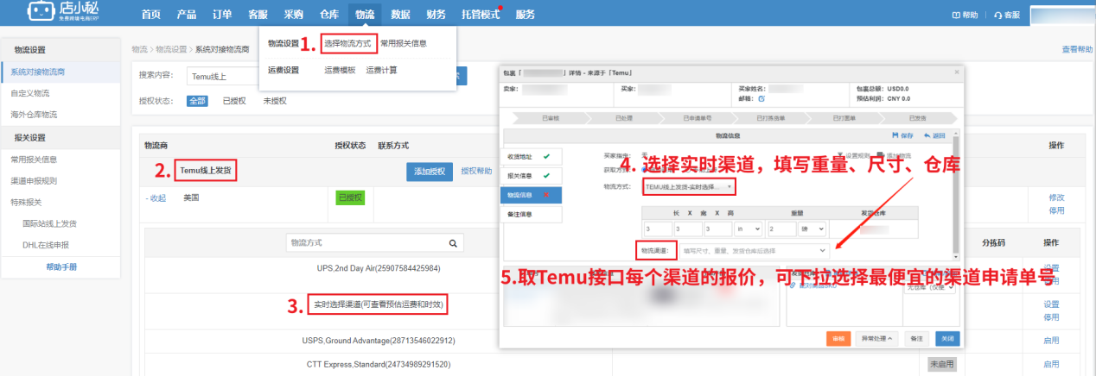Choose 常用报关信息 in the dropdown menu
The image size is (1096, 376).
click(x=404, y=43)
